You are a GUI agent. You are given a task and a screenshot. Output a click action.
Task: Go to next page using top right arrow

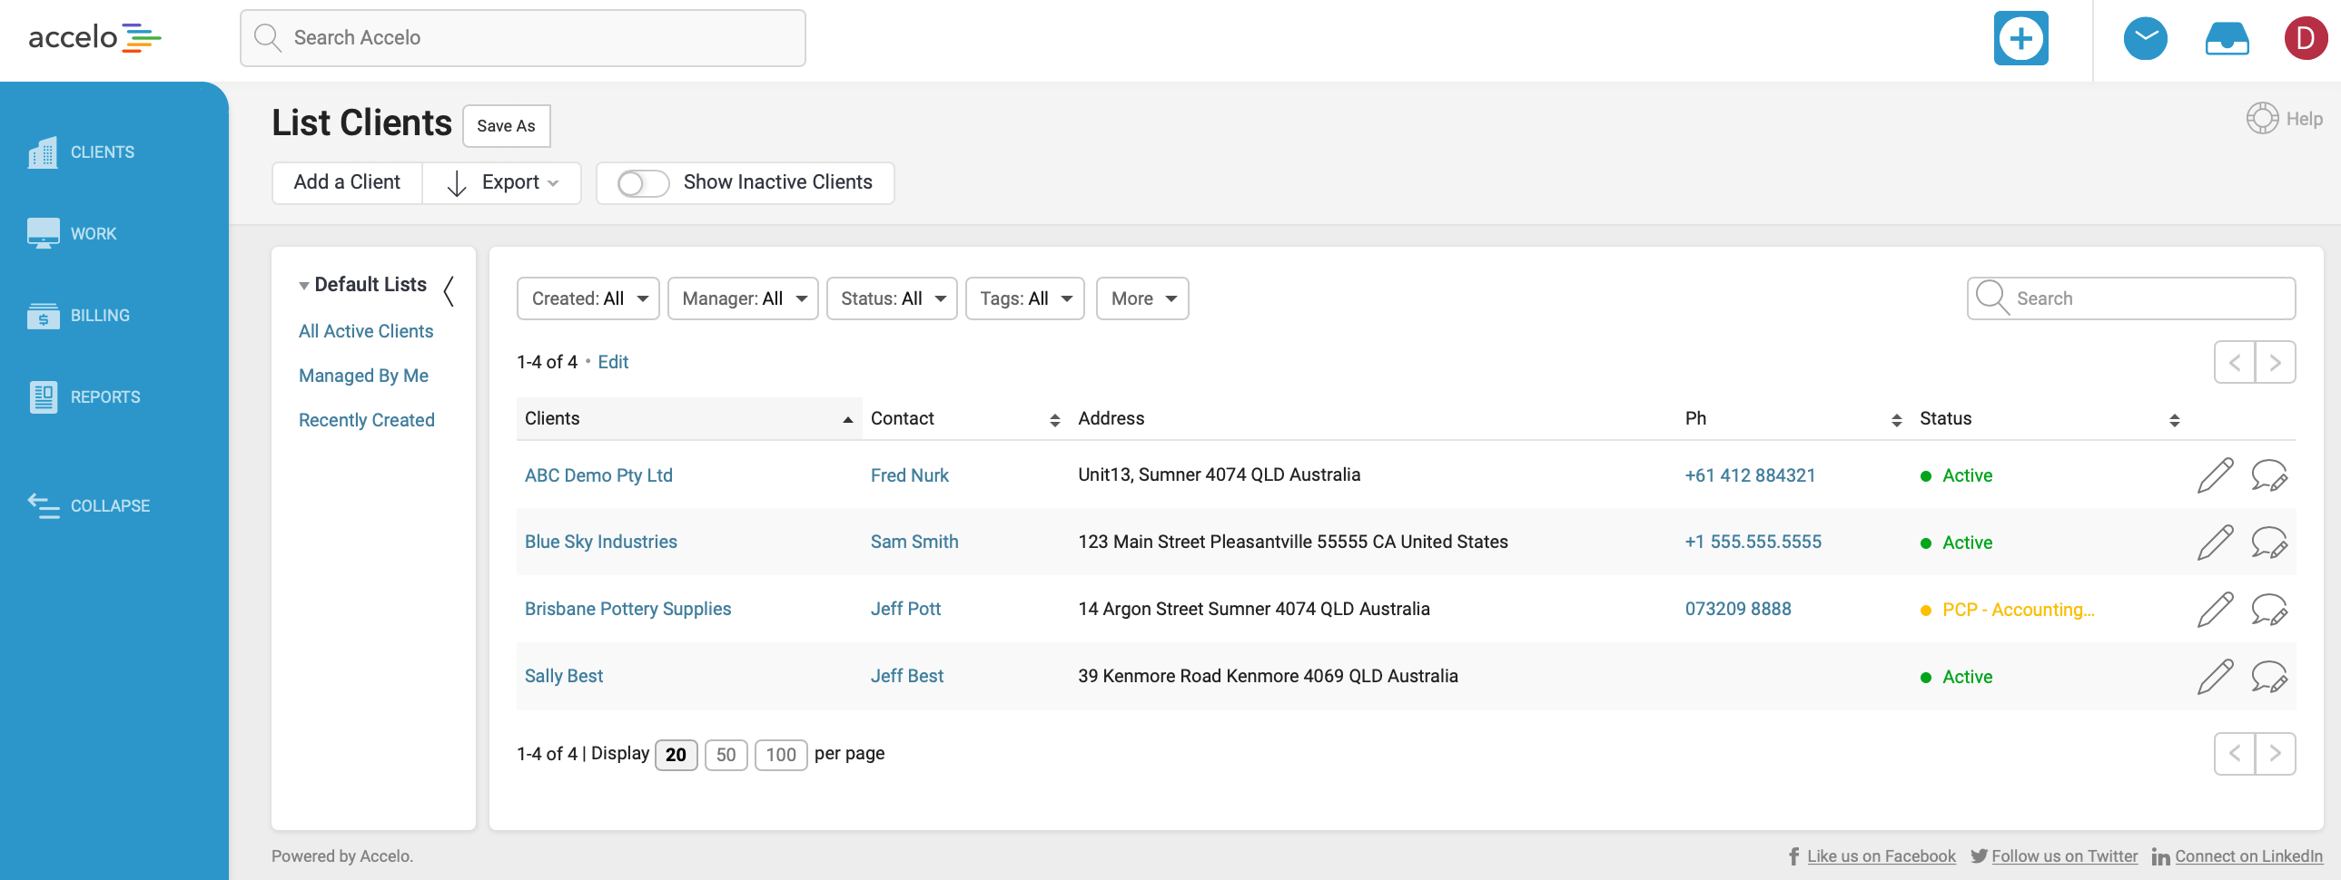(x=2275, y=362)
